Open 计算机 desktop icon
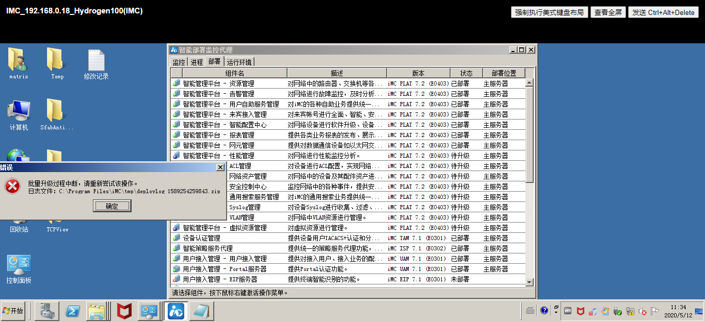Viewport: 705px width, 322px height. (x=19, y=115)
